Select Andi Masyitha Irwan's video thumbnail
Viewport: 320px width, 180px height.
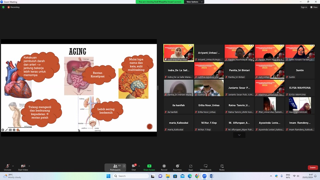(x=179, y=53)
